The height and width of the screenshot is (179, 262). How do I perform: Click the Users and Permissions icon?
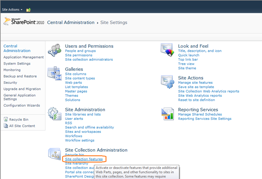(55, 50)
